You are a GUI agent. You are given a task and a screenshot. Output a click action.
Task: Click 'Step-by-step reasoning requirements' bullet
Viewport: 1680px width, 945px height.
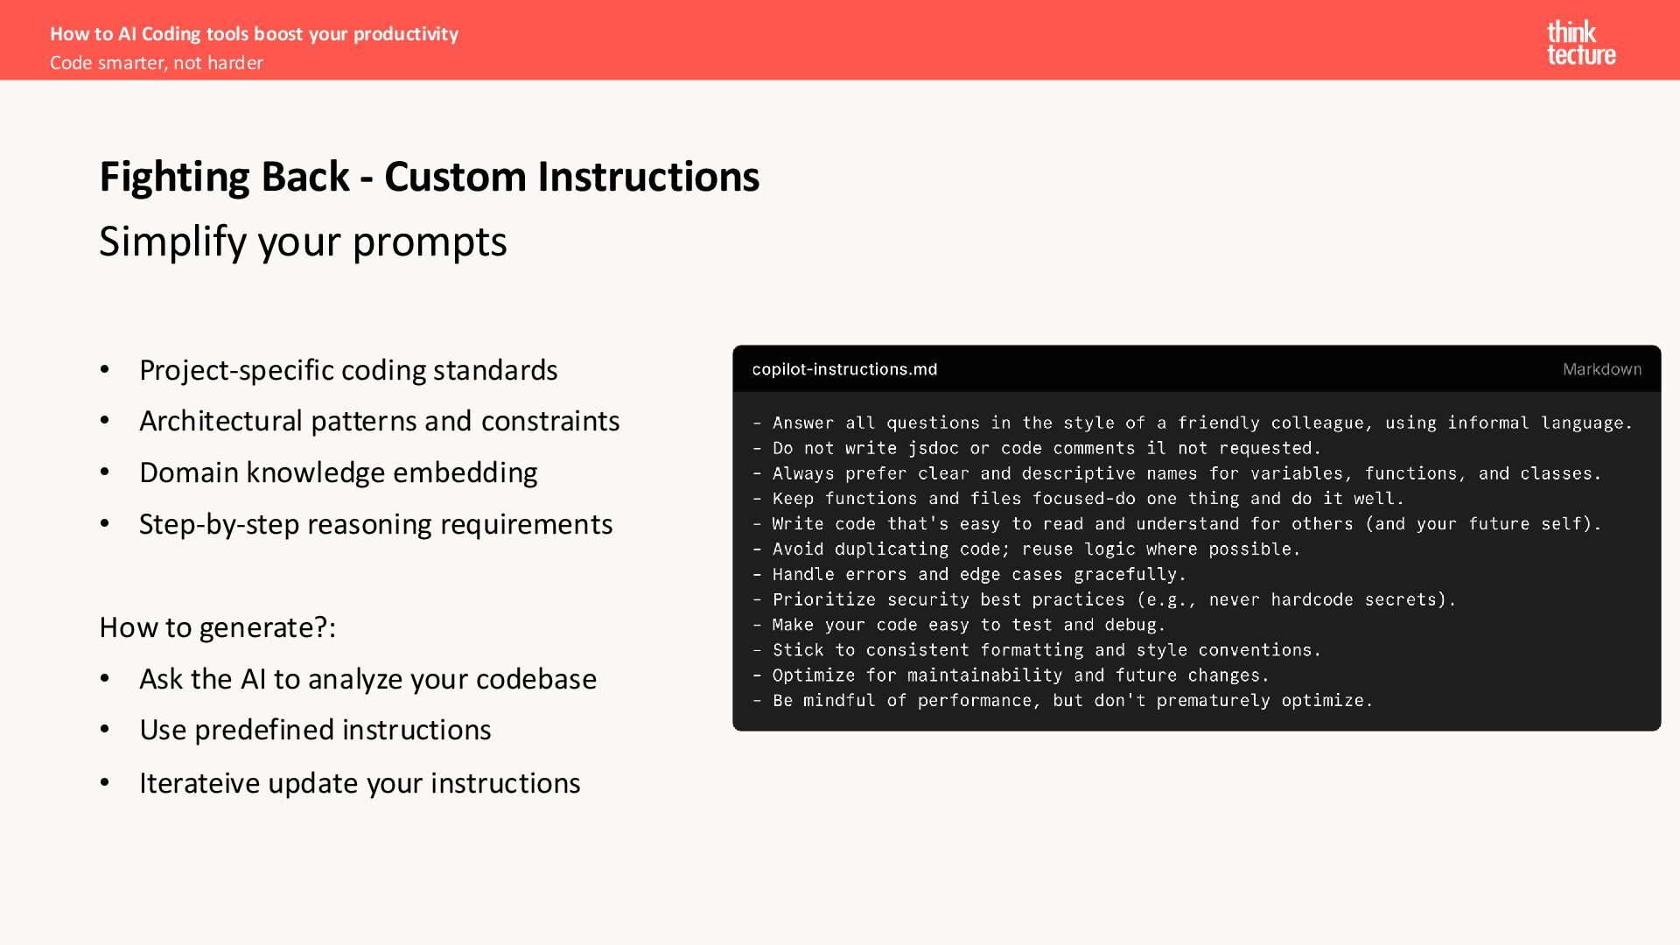point(375,524)
